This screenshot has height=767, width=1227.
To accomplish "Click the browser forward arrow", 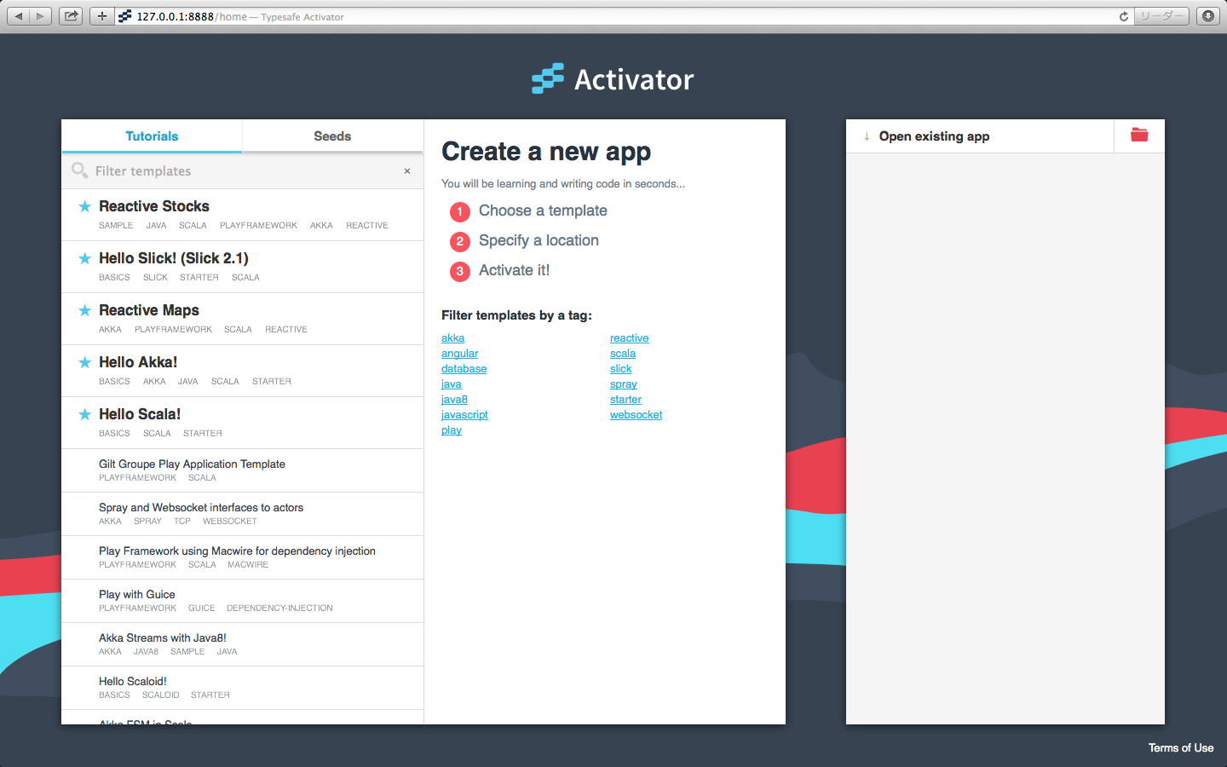I will (40, 16).
